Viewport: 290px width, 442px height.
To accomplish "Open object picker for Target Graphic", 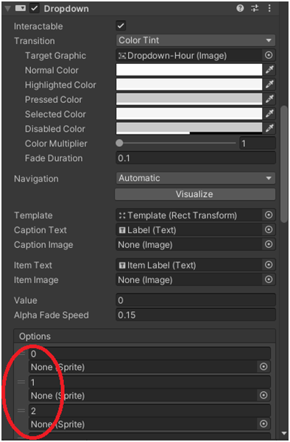I will pos(269,55).
